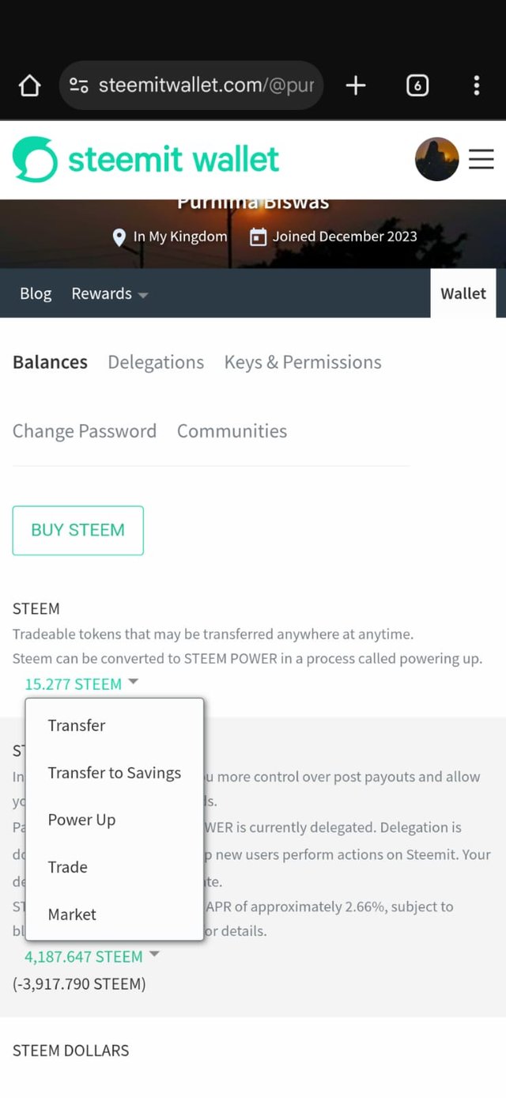Viewport: 506px width, 1098px height.
Task: Tap the site settings icon in address bar
Action: [x=78, y=85]
